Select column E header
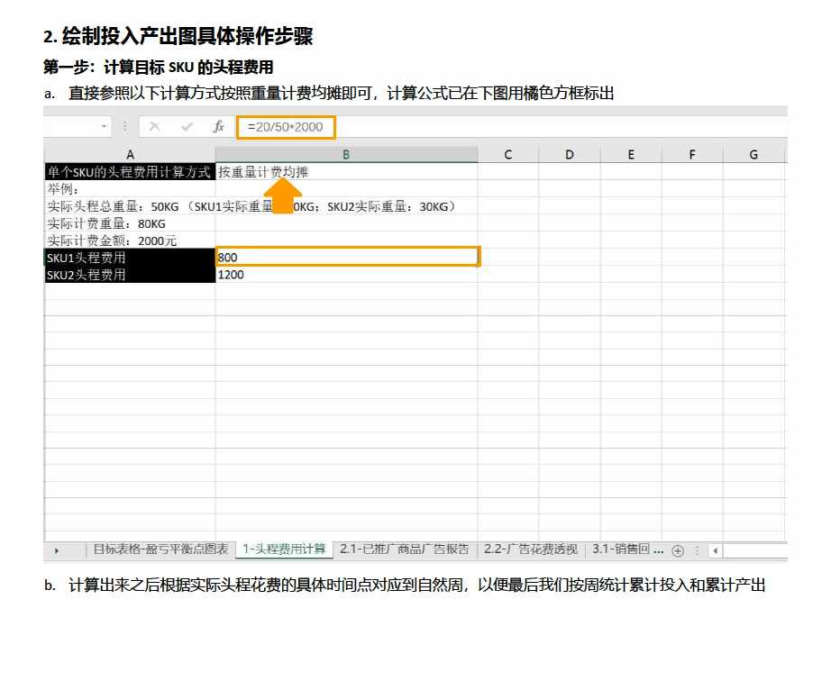Viewport: 831px width, 690px height. [631, 155]
